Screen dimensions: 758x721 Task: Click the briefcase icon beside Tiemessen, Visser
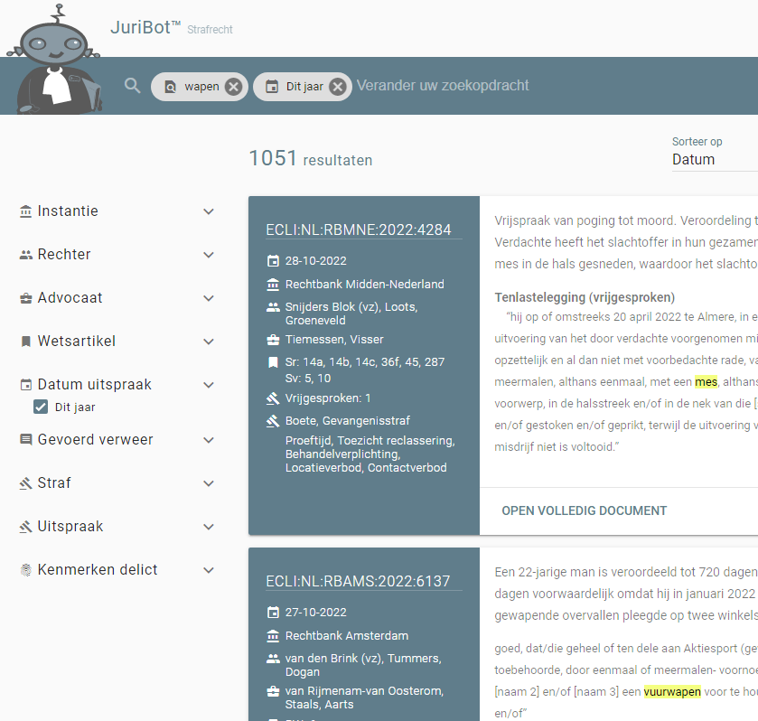click(x=273, y=340)
